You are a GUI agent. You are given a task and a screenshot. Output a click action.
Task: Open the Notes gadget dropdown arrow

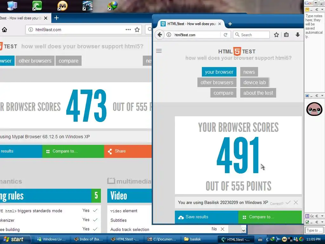[322, 10]
